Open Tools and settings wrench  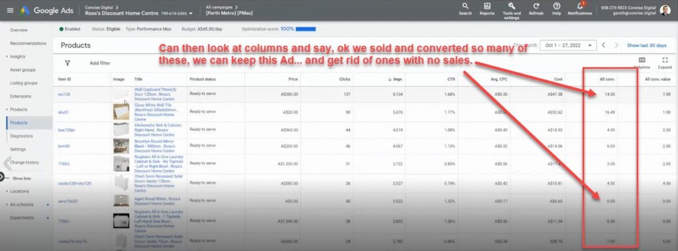point(512,6)
